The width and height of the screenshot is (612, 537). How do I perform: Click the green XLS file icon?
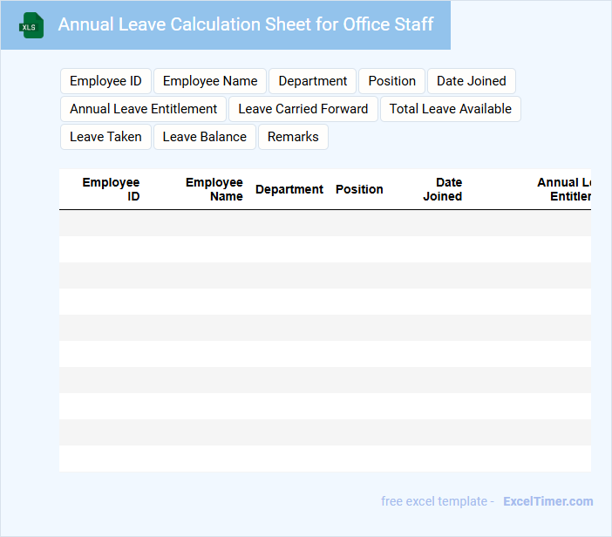click(31, 25)
